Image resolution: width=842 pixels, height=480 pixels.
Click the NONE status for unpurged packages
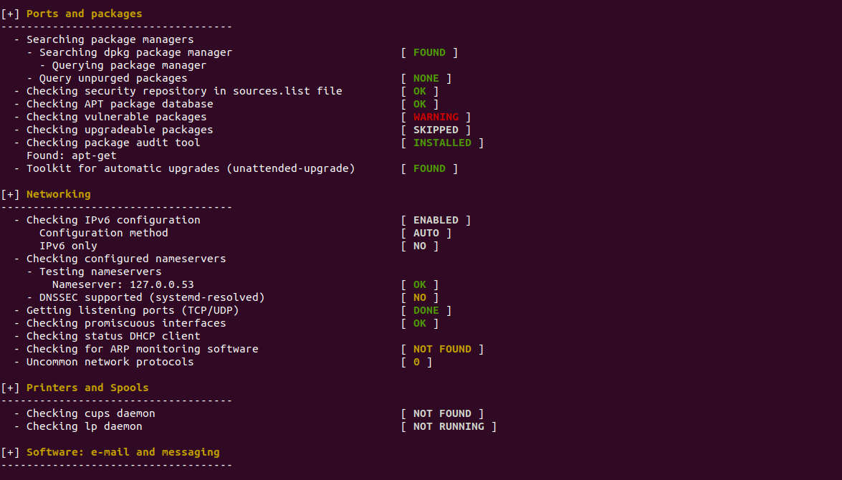[426, 78]
